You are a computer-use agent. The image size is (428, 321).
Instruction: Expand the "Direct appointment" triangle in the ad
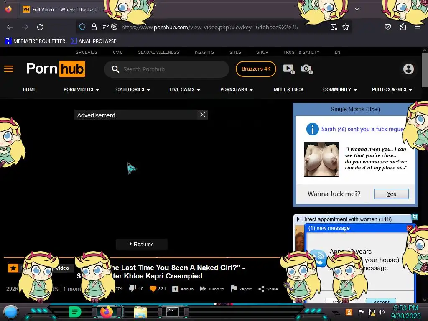point(298,219)
